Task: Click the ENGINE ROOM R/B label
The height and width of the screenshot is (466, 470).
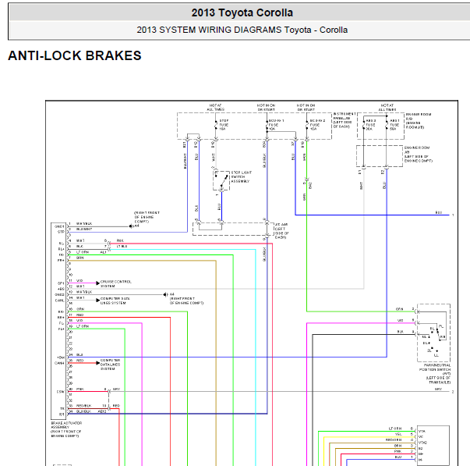Action: pos(419,121)
